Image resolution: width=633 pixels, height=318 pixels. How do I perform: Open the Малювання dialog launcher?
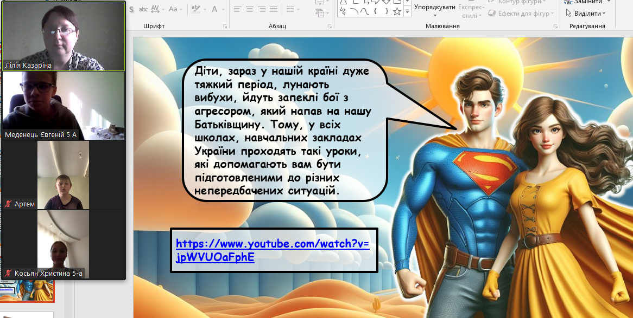(555, 26)
